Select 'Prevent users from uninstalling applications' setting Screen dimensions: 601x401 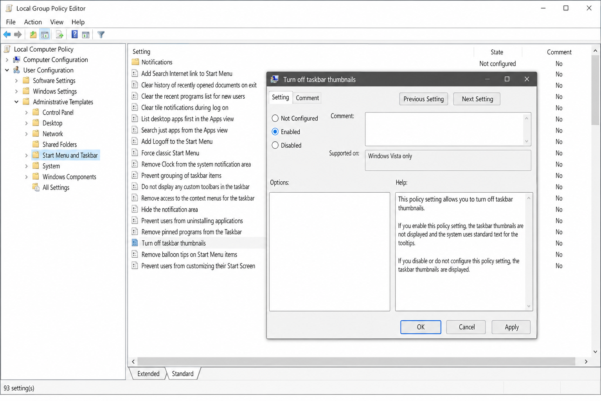click(x=192, y=220)
